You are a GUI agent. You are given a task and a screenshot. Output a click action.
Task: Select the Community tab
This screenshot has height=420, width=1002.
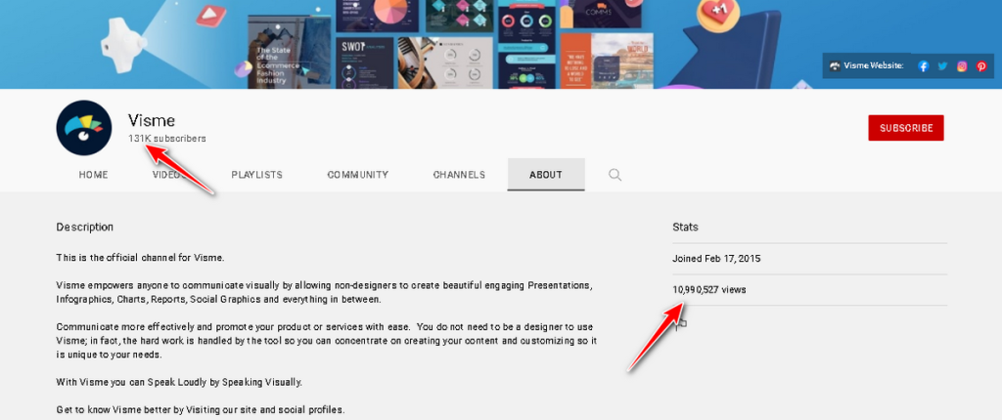(358, 175)
